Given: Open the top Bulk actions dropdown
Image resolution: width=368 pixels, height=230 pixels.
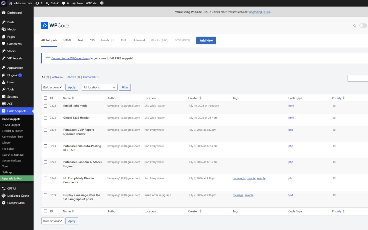Looking at the screenshot, I should click(53, 87).
